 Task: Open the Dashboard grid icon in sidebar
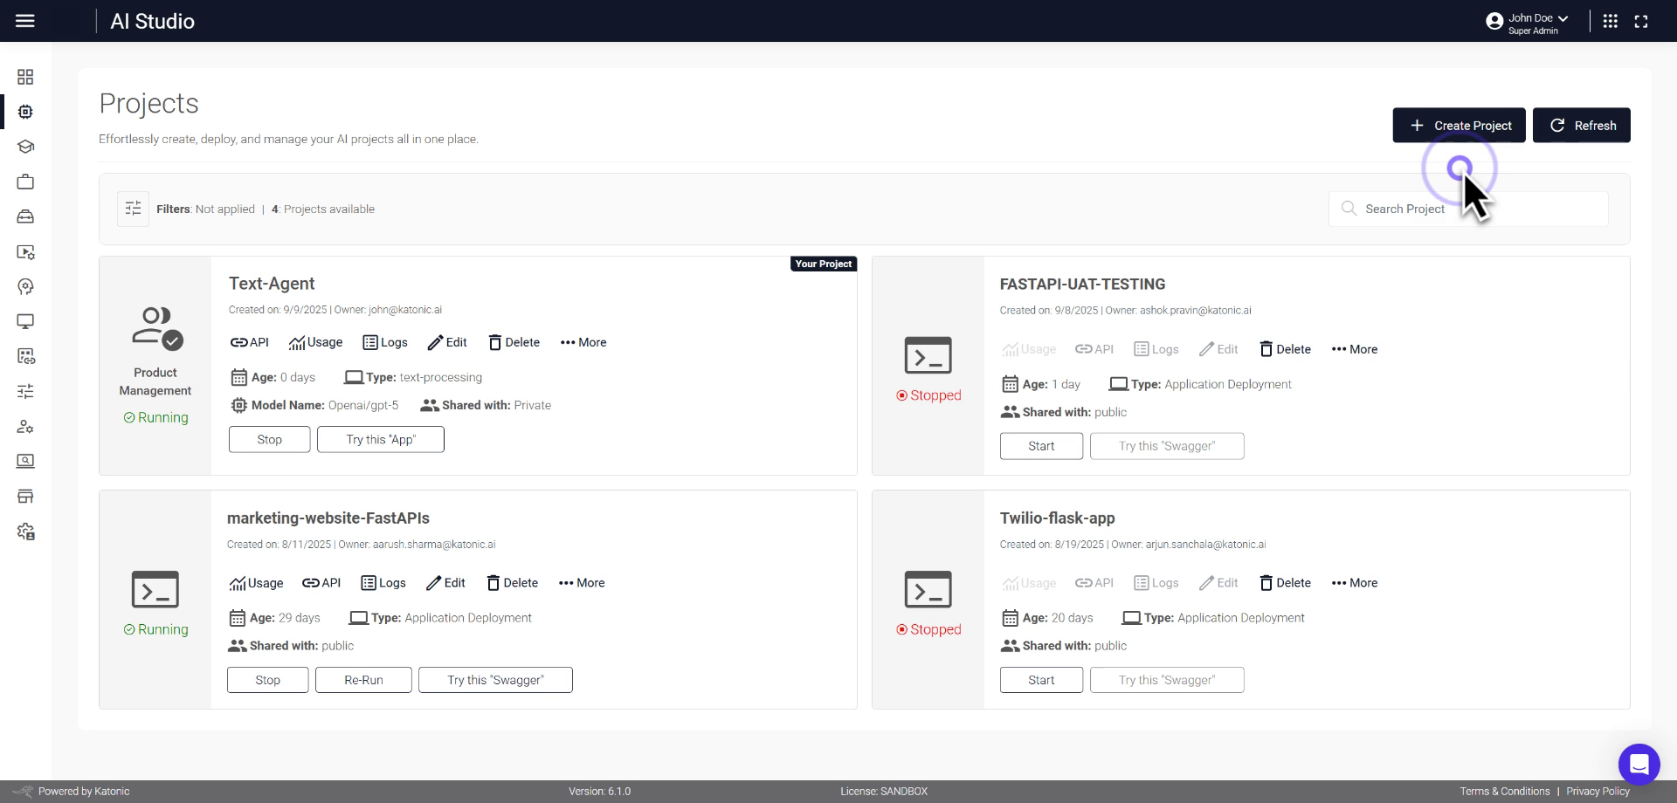click(25, 77)
